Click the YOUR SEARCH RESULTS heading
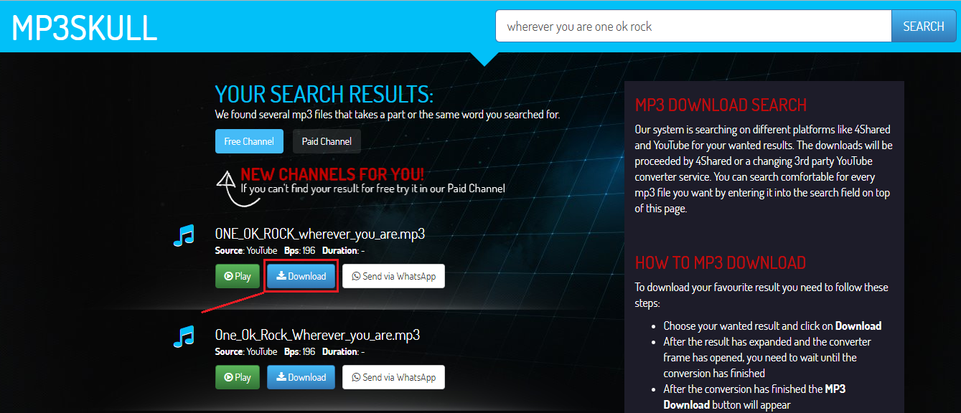This screenshot has height=413, width=961. tap(324, 95)
